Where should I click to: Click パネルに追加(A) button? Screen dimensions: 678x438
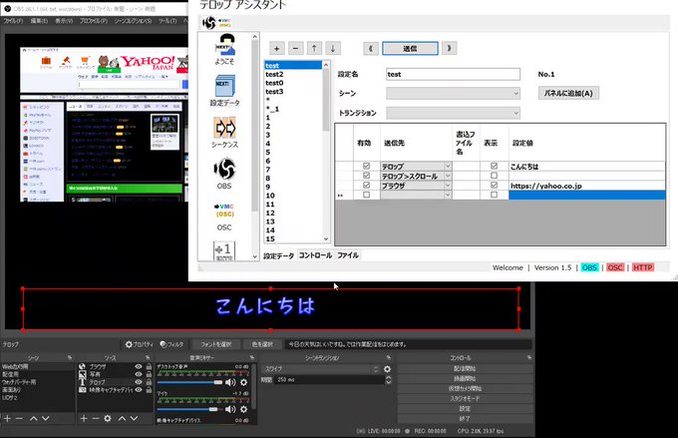(x=568, y=93)
